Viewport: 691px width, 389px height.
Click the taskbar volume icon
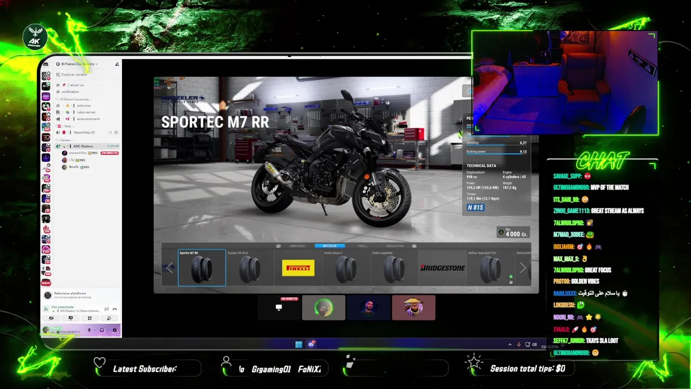click(534, 345)
